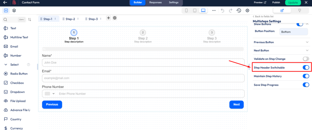
Task: Click the Name input field
Action: click(x=143, y=62)
